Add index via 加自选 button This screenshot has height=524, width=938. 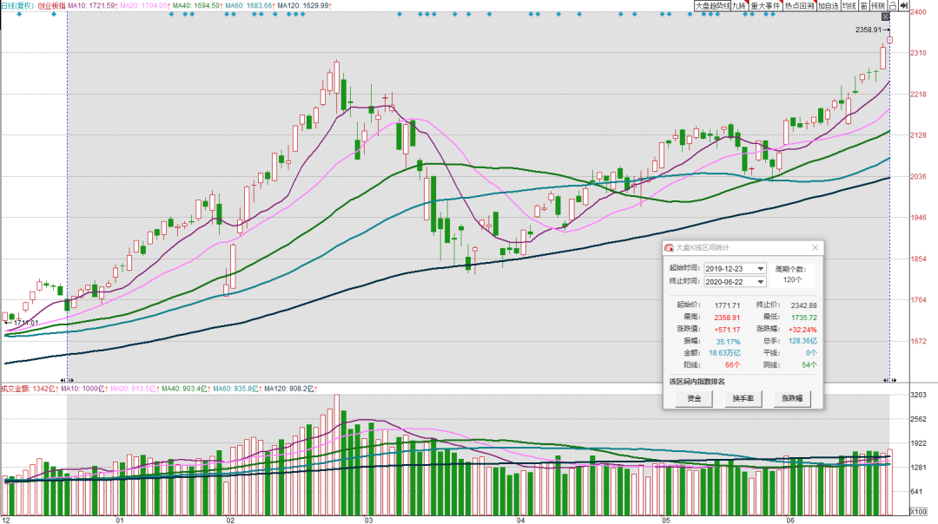[829, 5]
